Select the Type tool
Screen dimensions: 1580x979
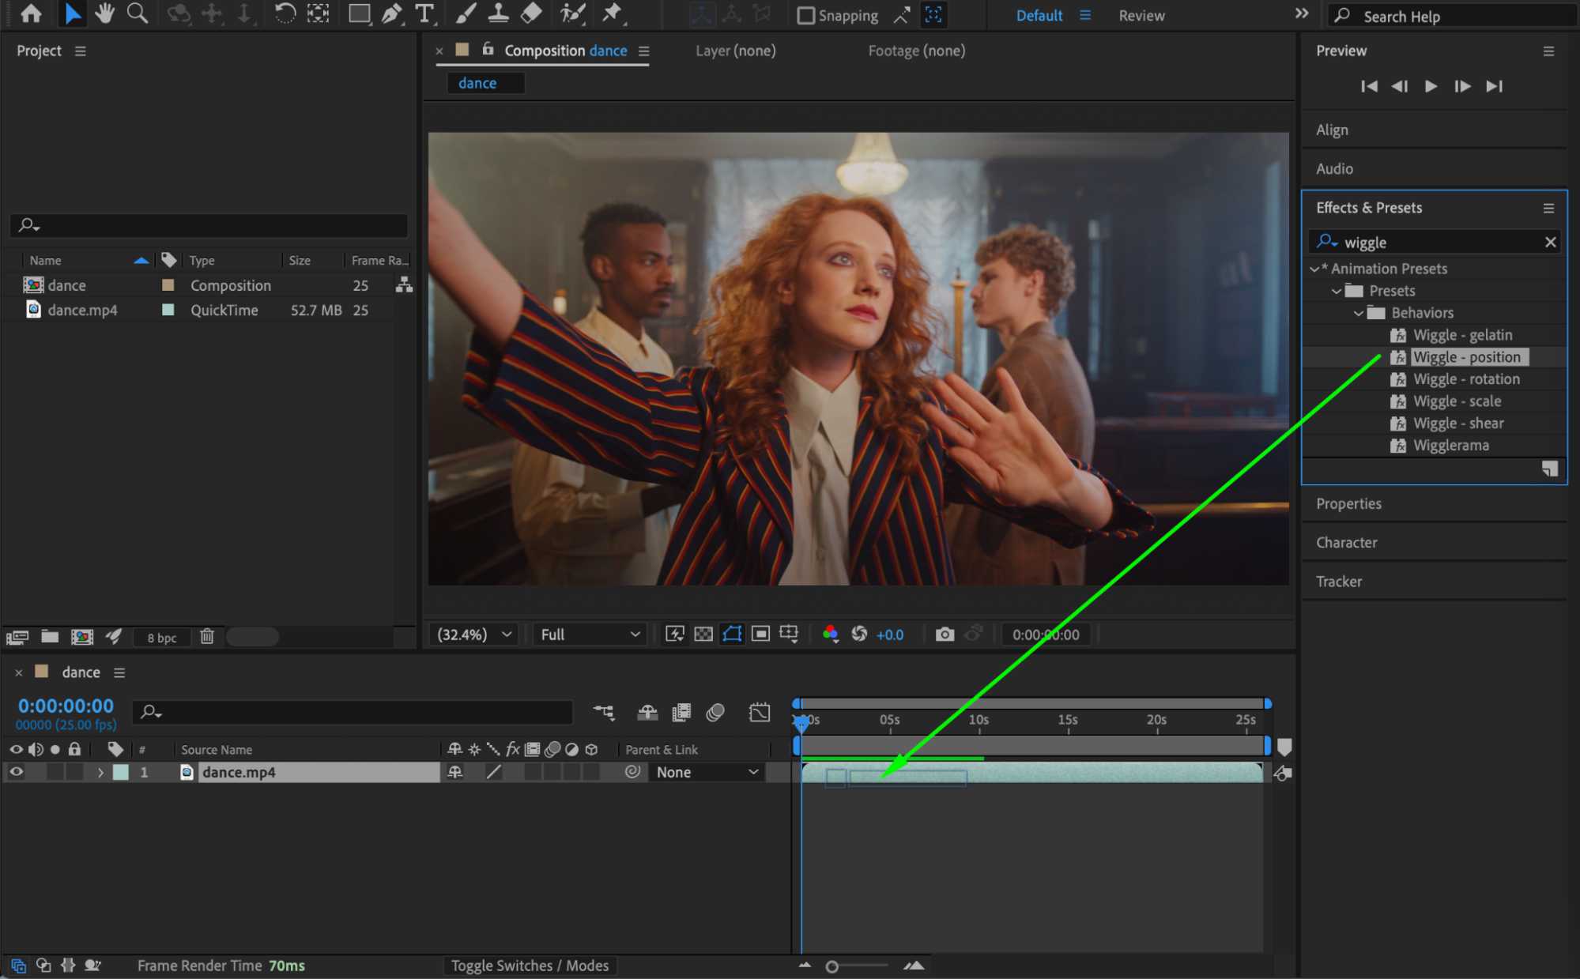[424, 13]
